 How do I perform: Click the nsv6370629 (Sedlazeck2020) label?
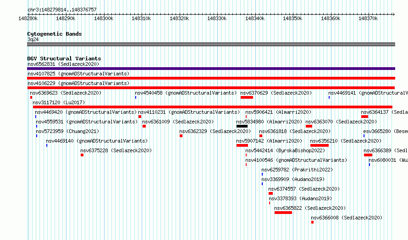(x=276, y=93)
